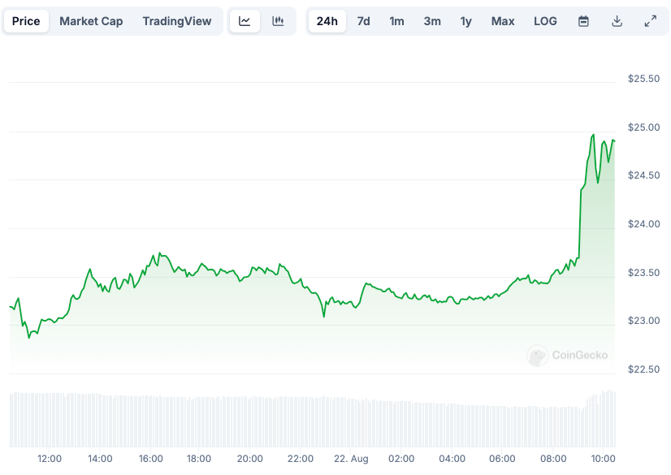671x475 pixels.
Task: Switch to line chart view icon
Action: point(245,21)
